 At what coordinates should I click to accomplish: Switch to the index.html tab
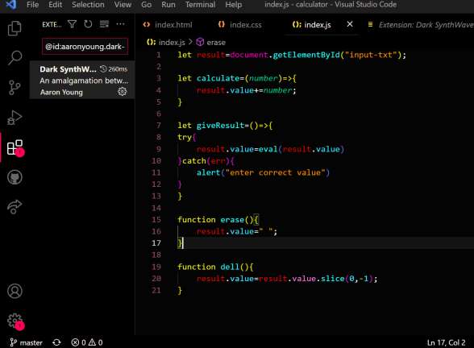(168, 25)
